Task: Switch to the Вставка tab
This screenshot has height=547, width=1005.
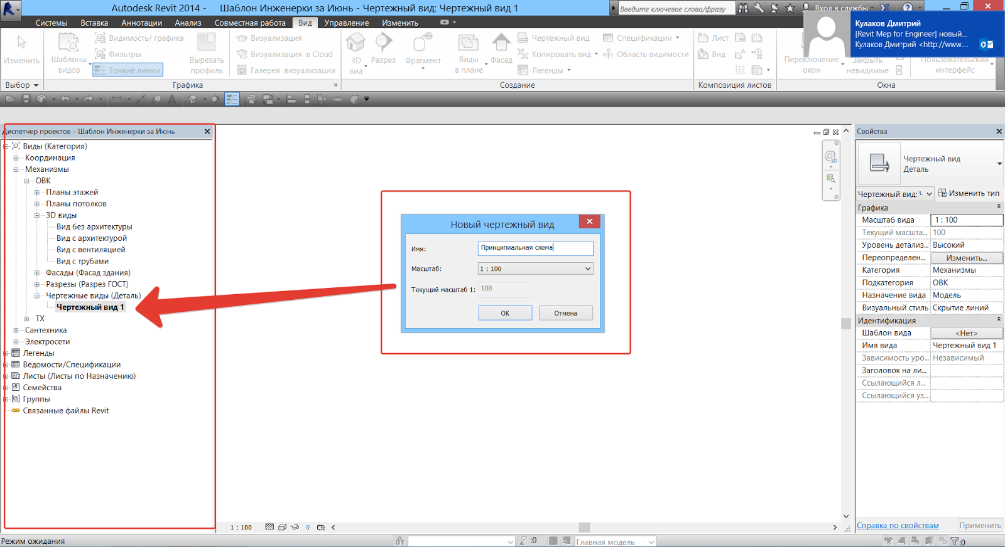Action: (x=94, y=23)
